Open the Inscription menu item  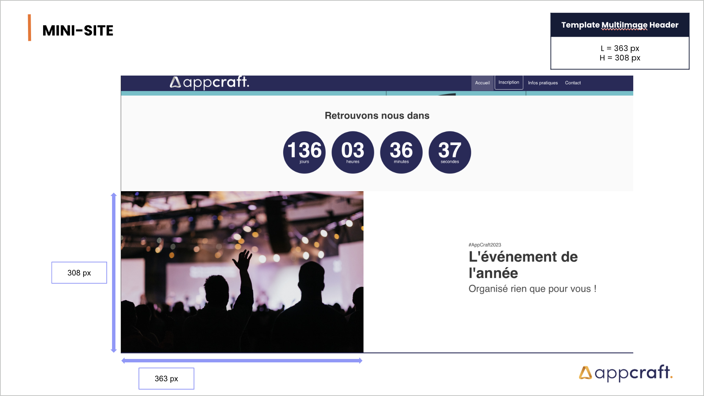pos(509,82)
